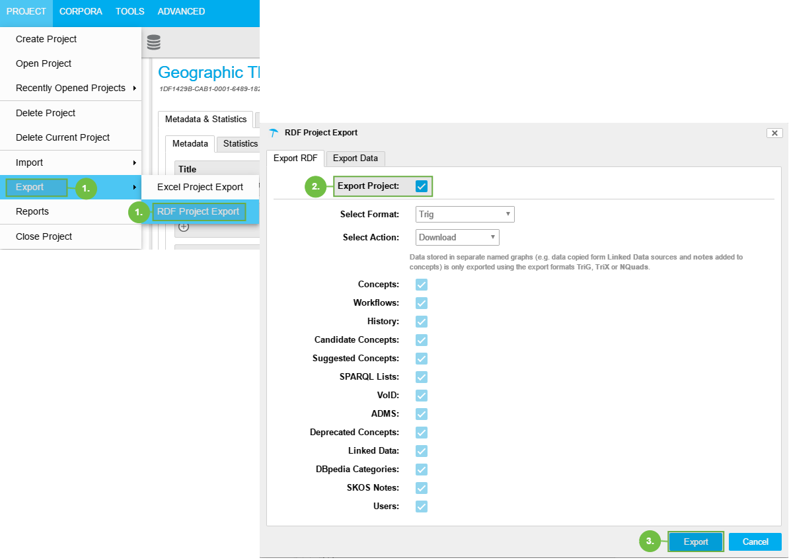Open the CORPORA menu
Image resolution: width=789 pixels, height=560 pixels.
click(x=81, y=11)
